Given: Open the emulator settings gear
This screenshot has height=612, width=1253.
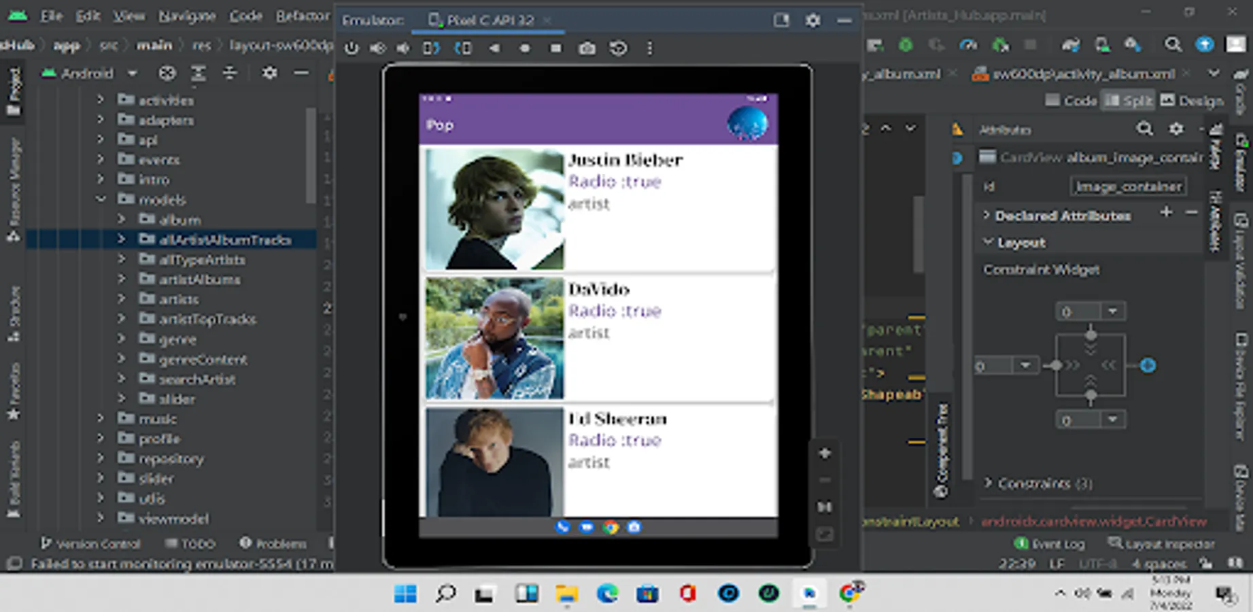Looking at the screenshot, I should [812, 20].
